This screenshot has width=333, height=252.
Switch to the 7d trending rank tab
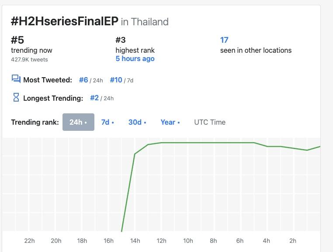(108, 122)
